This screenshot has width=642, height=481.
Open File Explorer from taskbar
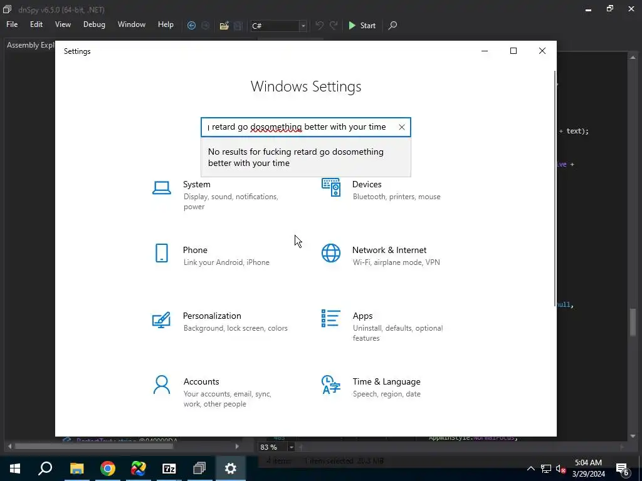(76, 468)
